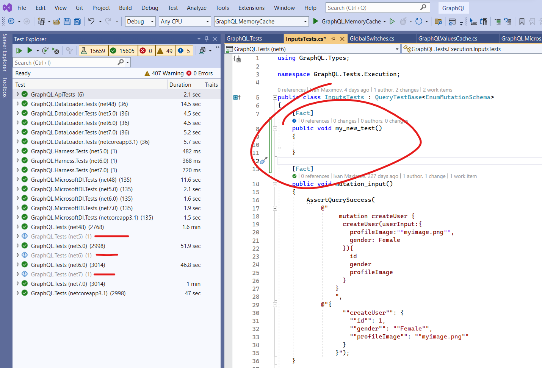Close the InputsTests.cs tab
The height and width of the screenshot is (368, 542).
coord(342,39)
